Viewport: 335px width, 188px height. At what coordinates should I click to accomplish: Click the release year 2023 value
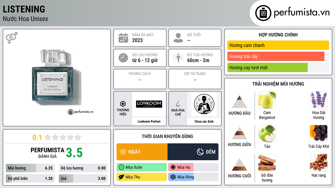(137, 40)
